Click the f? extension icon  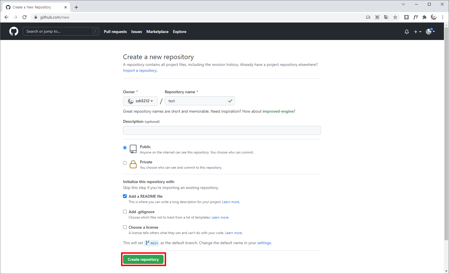pos(416,17)
